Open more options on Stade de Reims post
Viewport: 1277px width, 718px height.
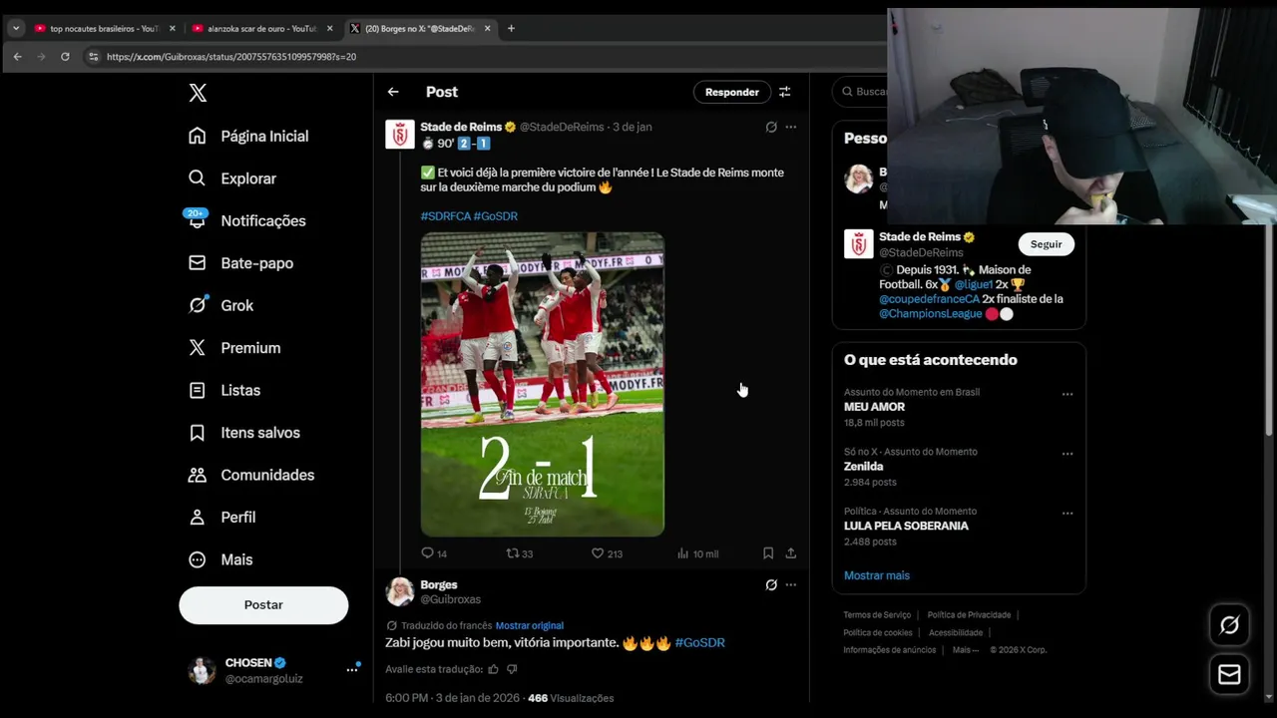point(791,127)
